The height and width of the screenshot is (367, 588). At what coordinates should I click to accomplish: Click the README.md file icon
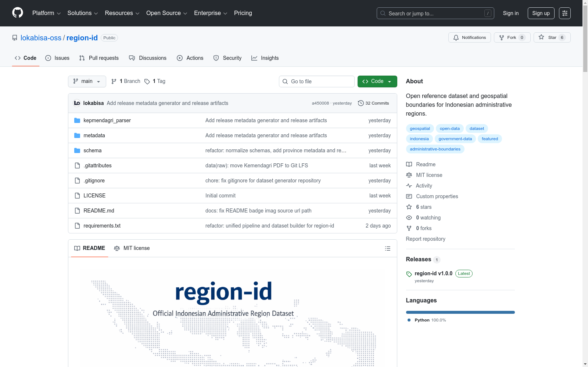point(77,211)
